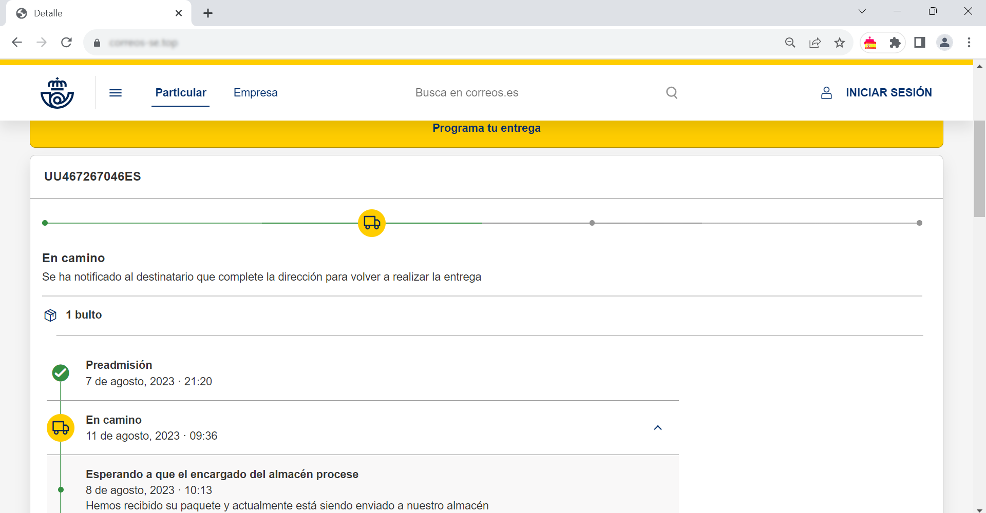This screenshot has height=513, width=986.
Task: Switch to the Empresa tab
Action: 255,93
